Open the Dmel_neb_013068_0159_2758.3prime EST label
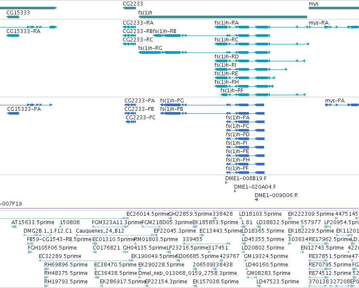 click(x=187, y=273)
